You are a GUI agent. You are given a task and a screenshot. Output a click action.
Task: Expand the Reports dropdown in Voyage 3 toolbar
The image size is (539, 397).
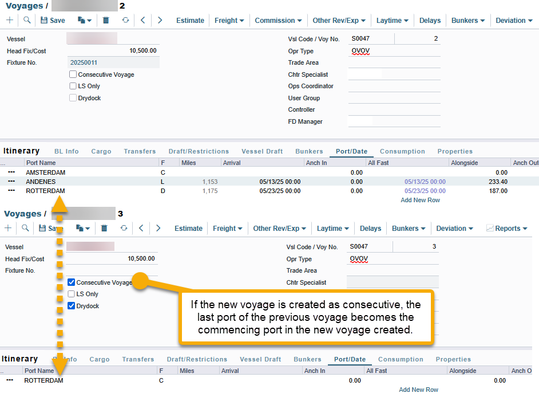[506, 228]
